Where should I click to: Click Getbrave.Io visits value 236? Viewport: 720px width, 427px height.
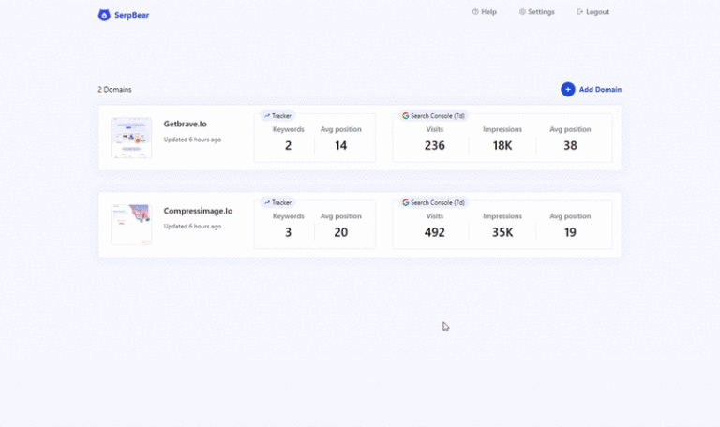pyautogui.click(x=434, y=146)
